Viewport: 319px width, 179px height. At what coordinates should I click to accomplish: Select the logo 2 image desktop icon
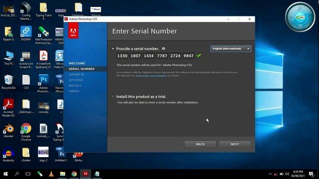(43, 155)
